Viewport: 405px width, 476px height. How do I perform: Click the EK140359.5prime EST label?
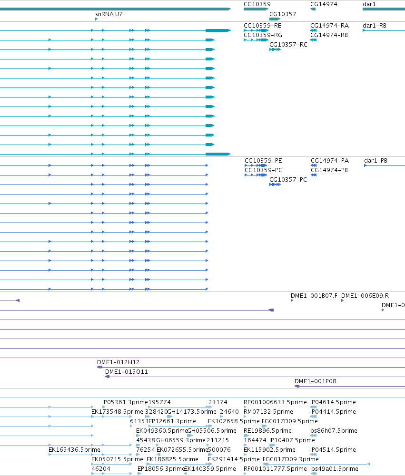210,469
